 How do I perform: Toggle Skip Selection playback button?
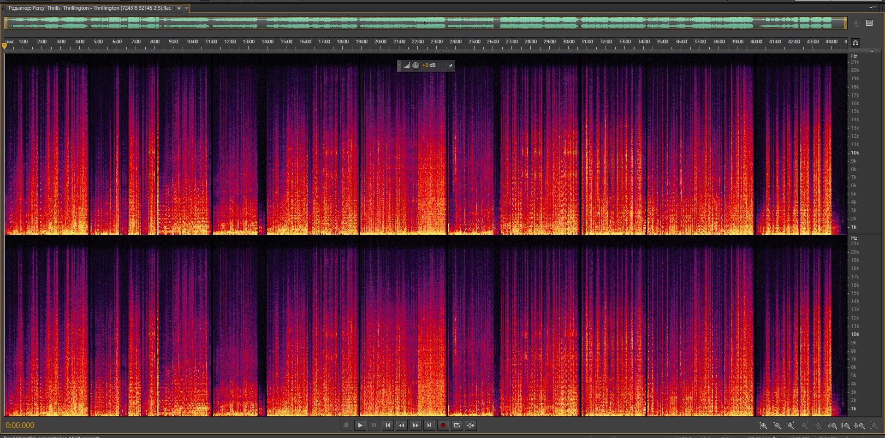pyautogui.click(x=471, y=425)
